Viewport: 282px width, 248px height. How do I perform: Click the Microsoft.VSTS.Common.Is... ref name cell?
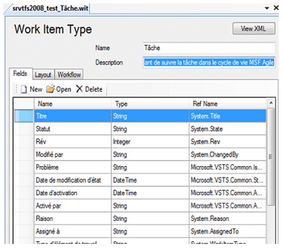(228, 167)
